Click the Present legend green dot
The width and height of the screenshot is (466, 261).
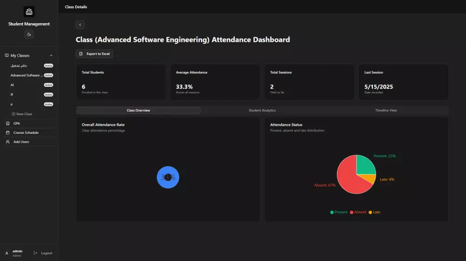click(x=332, y=212)
